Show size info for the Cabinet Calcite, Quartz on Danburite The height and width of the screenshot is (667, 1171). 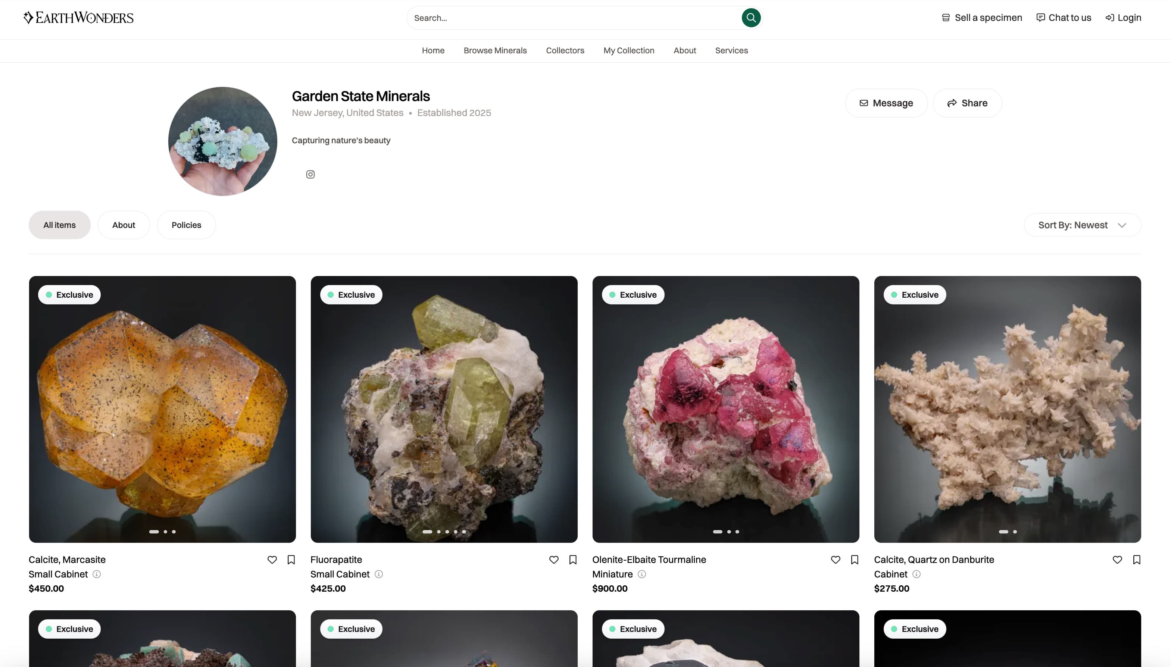[x=916, y=574]
